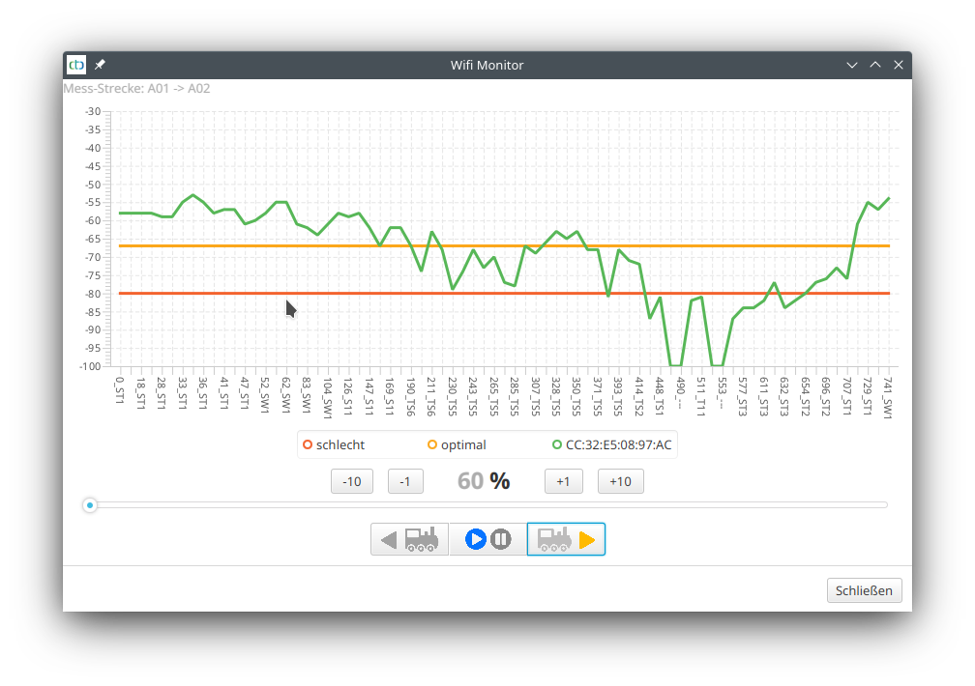Click the pin icon in the title bar
This screenshot has width=975, height=686.
(x=99, y=65)
